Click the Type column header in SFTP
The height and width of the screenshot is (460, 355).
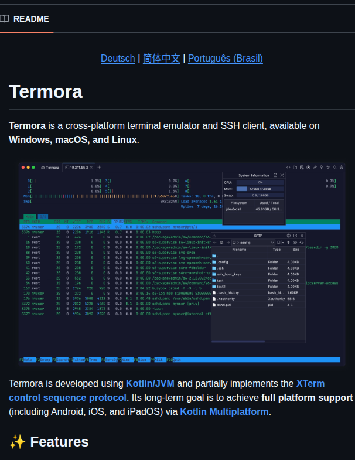(277, 250)
